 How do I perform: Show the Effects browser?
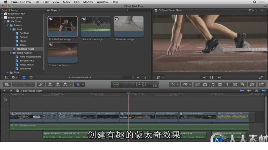[197, 85]
